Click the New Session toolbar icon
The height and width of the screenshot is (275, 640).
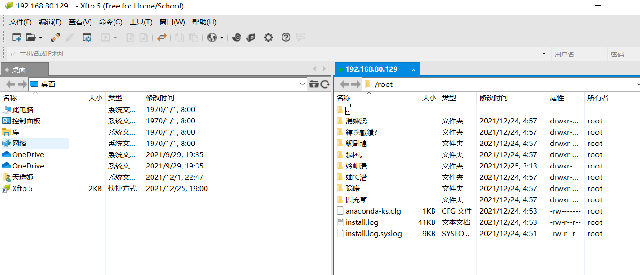tap(16, 38)
